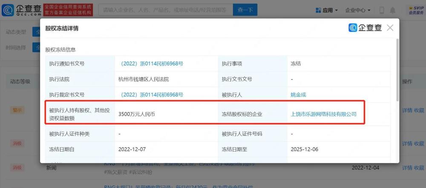The image size is (426, 188).
Task: Close the 股权冻结详情 dialog with X
Action: 390,28
